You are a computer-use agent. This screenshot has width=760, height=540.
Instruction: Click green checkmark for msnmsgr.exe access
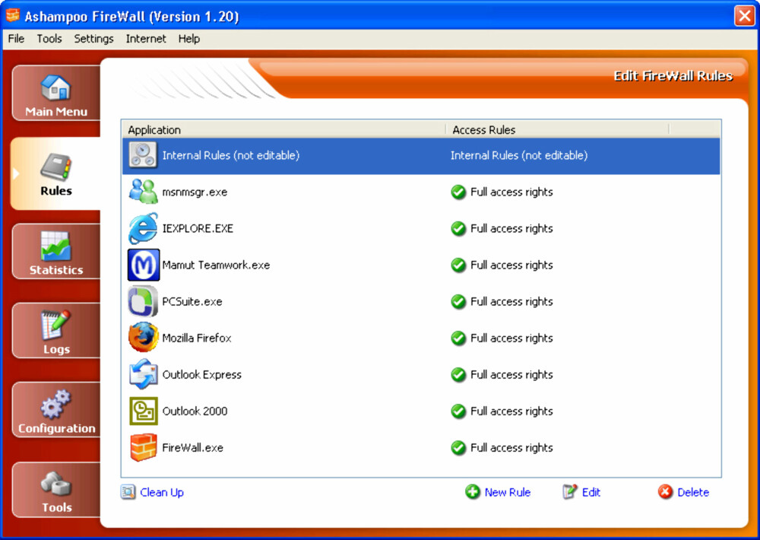point(458,192)
